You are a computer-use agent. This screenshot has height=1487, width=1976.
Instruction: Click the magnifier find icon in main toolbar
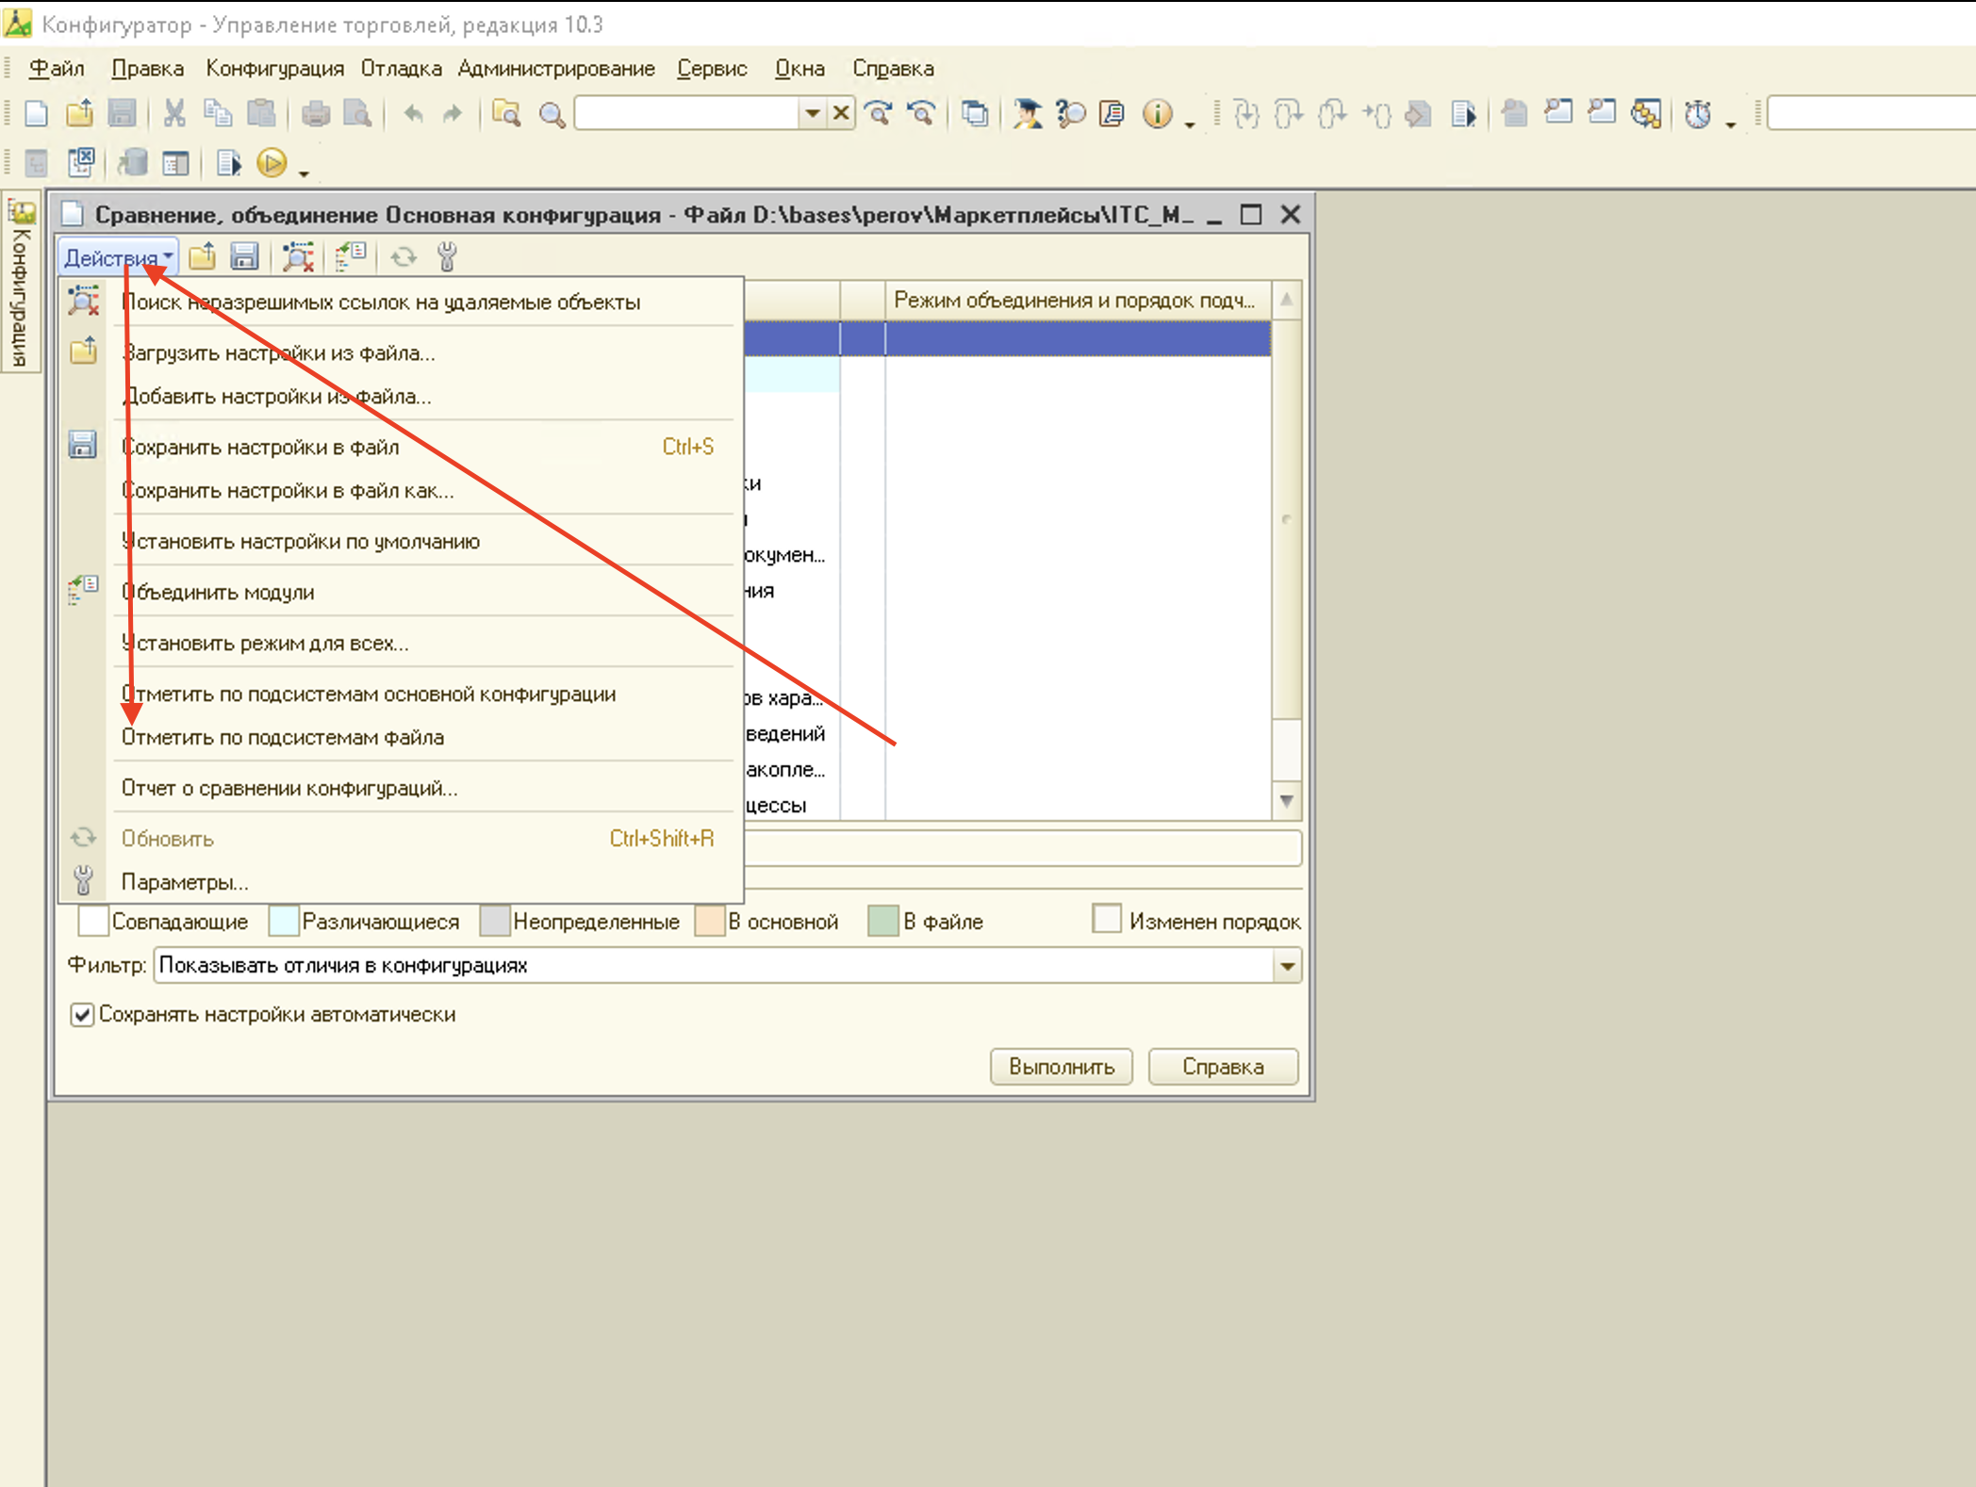coord(552,115)
